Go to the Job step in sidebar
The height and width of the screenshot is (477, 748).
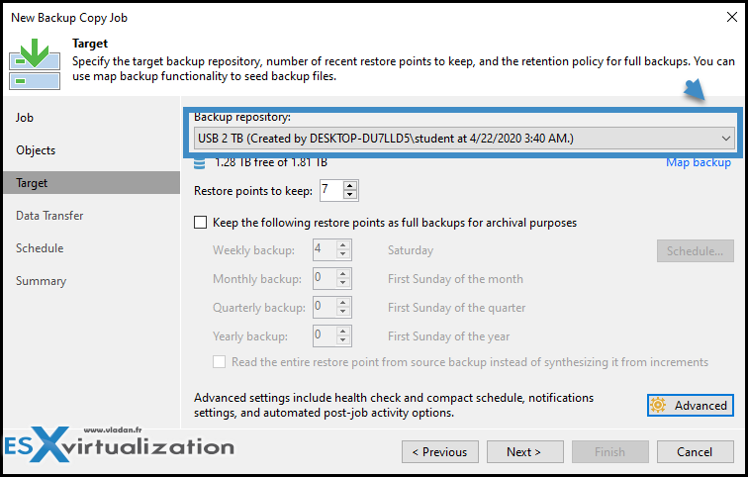click(25, 118)
